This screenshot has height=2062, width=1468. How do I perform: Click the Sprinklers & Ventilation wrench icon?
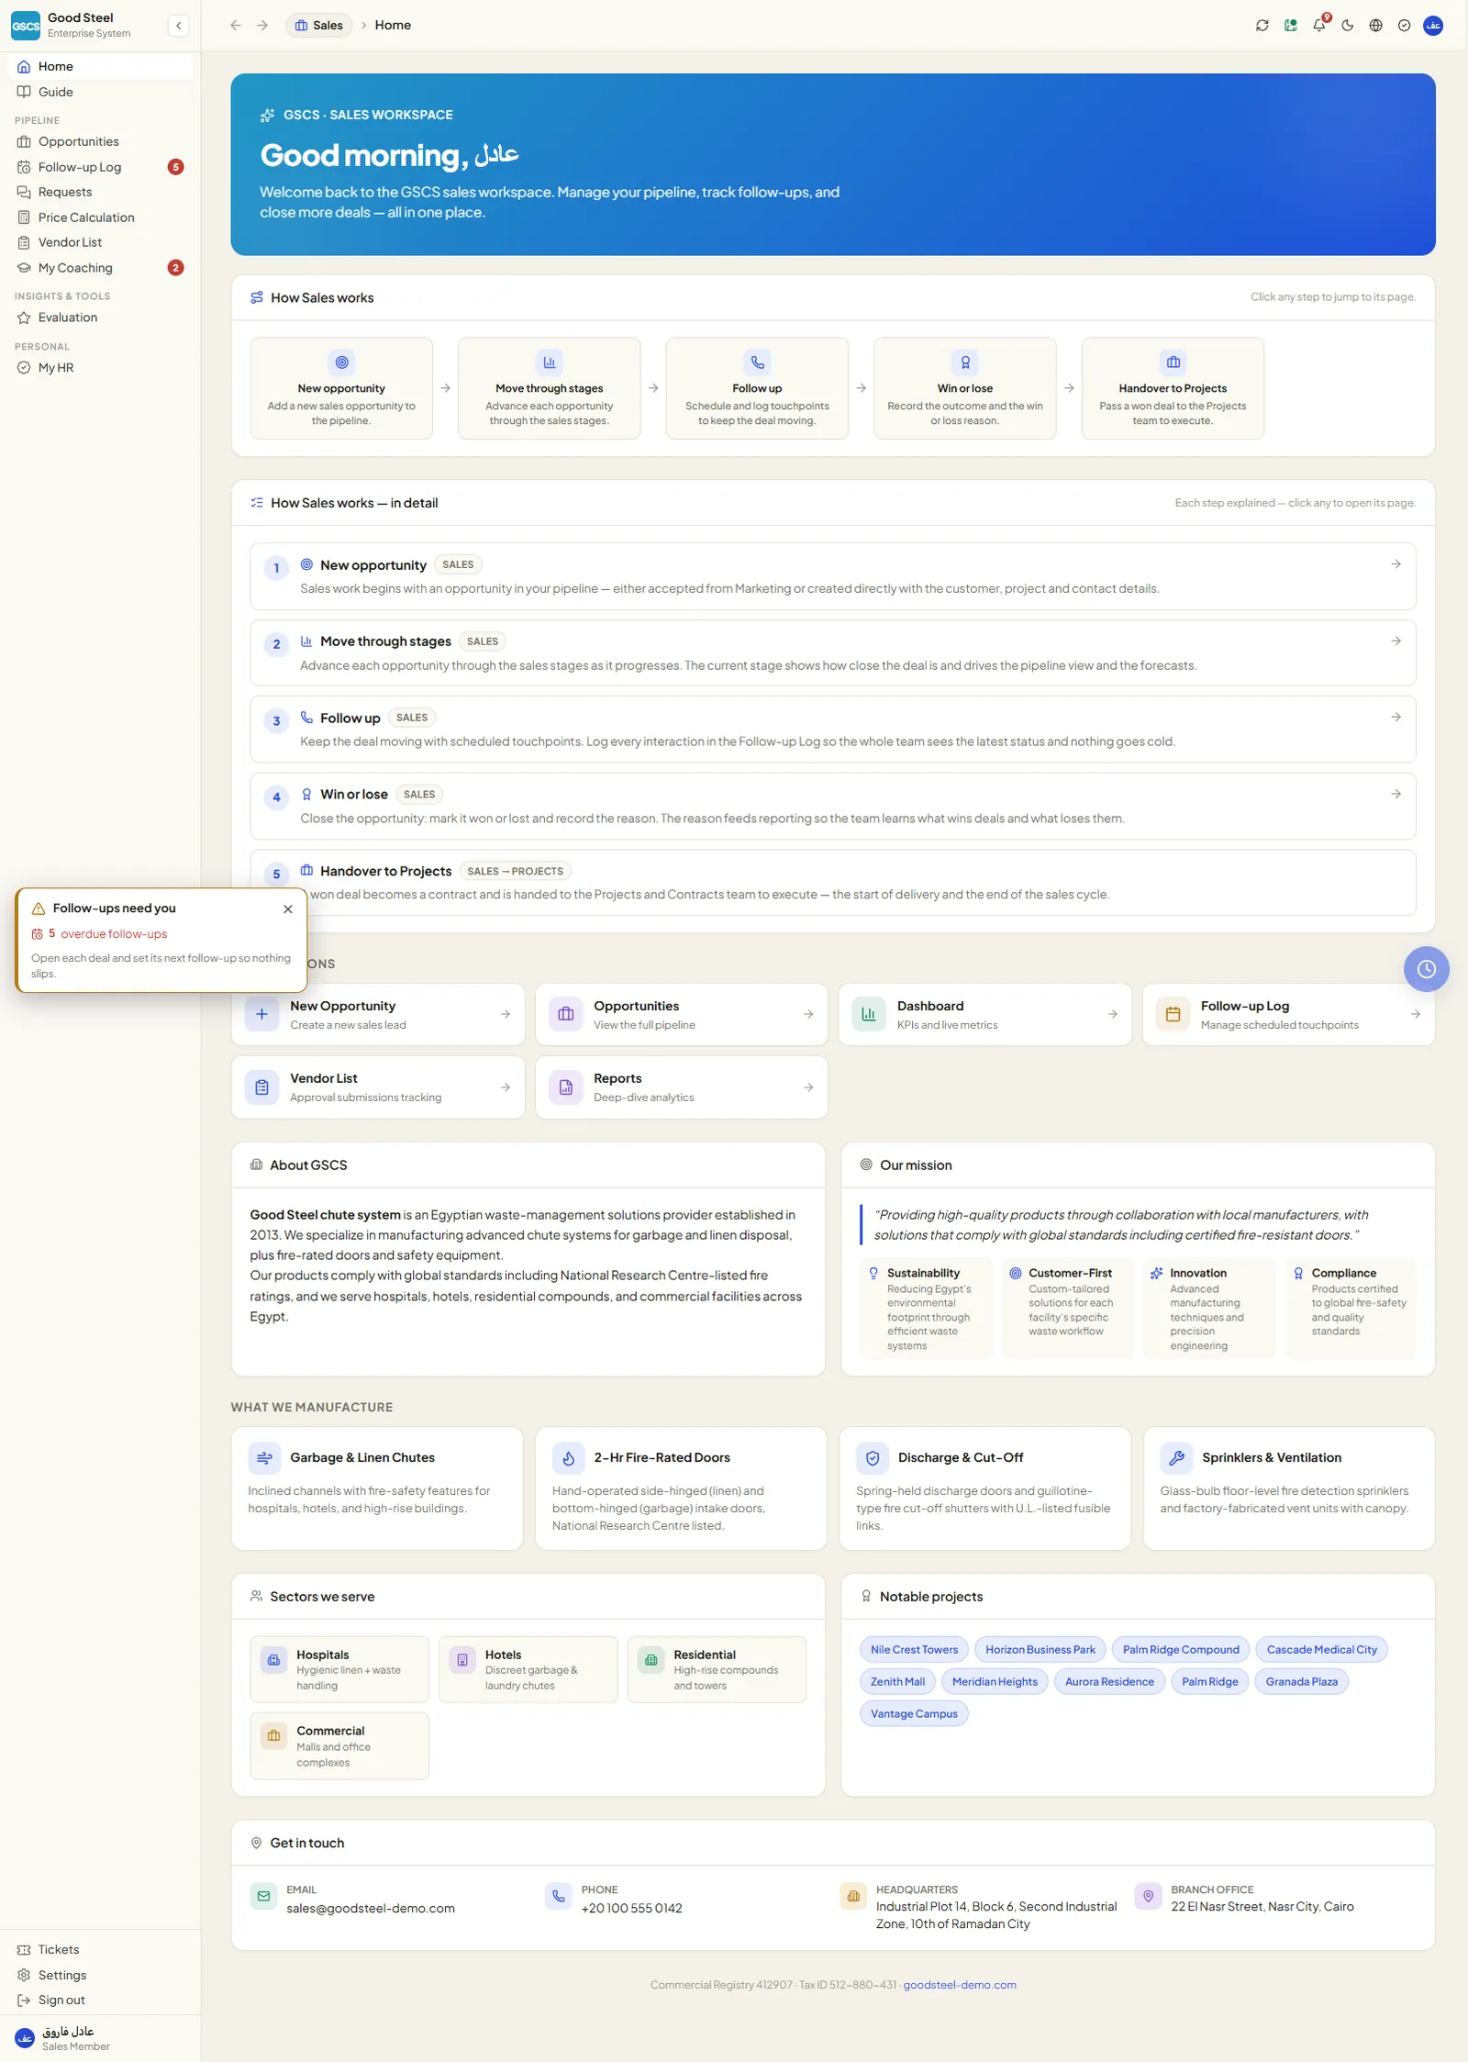click(x=1176, y=1457)
